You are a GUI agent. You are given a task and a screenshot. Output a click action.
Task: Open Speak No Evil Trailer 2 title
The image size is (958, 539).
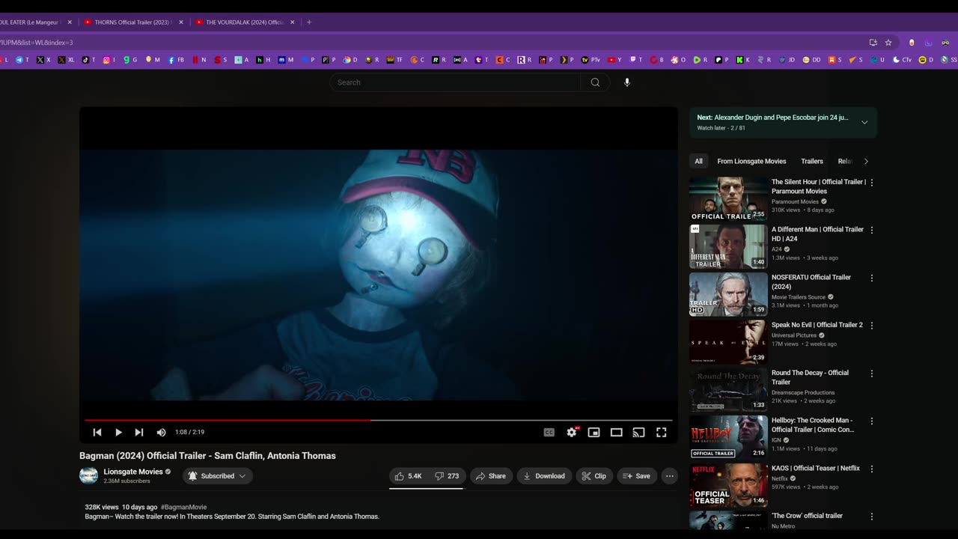click(x=817, y=325)
